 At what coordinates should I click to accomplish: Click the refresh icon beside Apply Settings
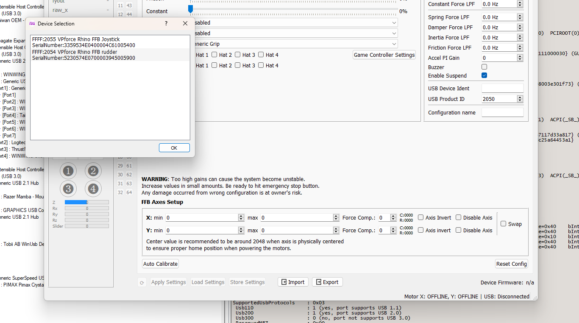[142, 282]
